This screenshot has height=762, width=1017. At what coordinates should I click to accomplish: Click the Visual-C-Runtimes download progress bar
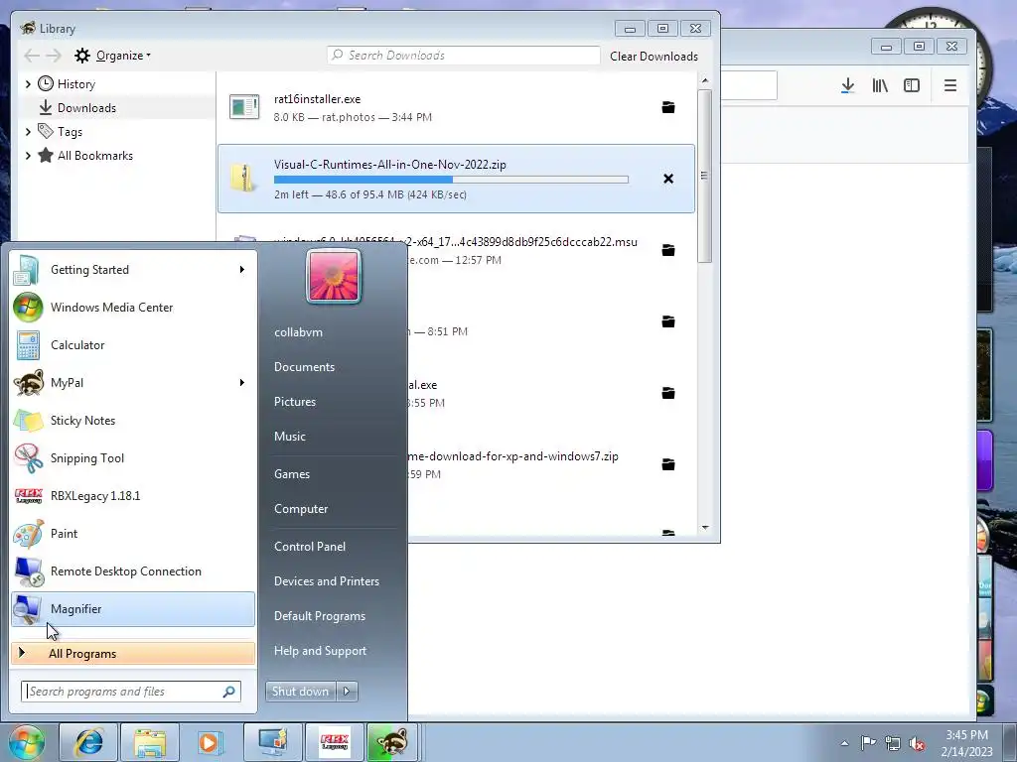[451, 180]
